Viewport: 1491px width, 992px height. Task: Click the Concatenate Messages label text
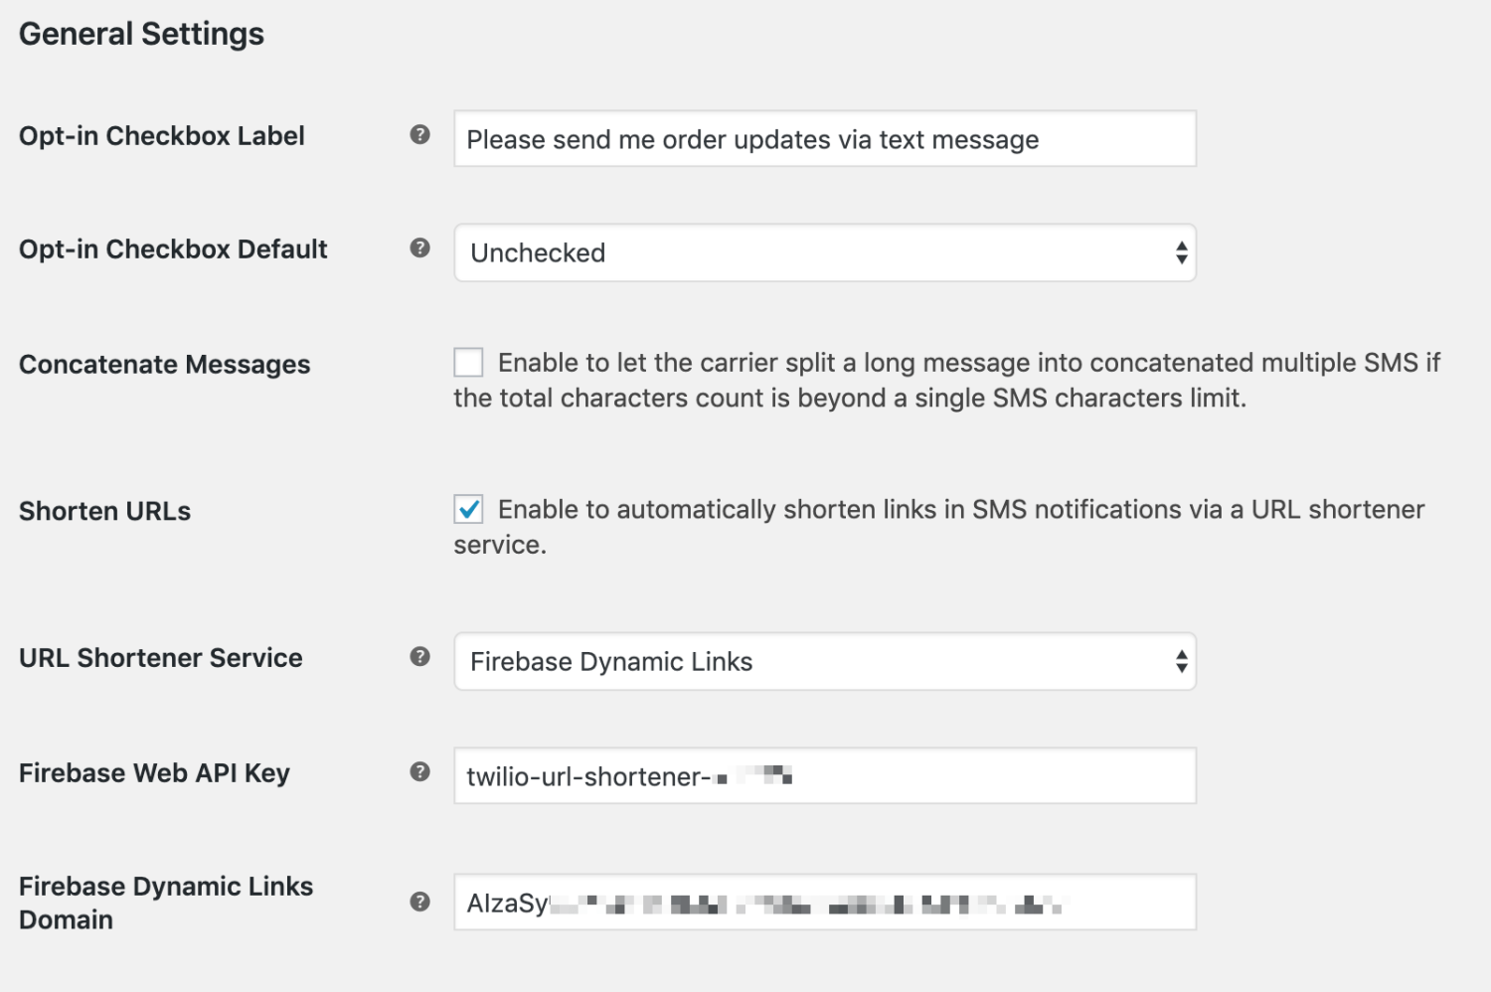coord(164,365)
